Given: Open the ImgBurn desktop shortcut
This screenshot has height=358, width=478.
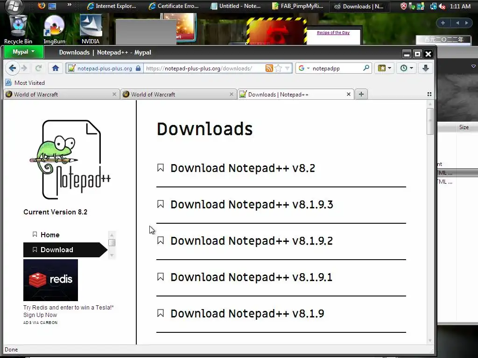Looking at the screenshot, I should coord(54,30).
